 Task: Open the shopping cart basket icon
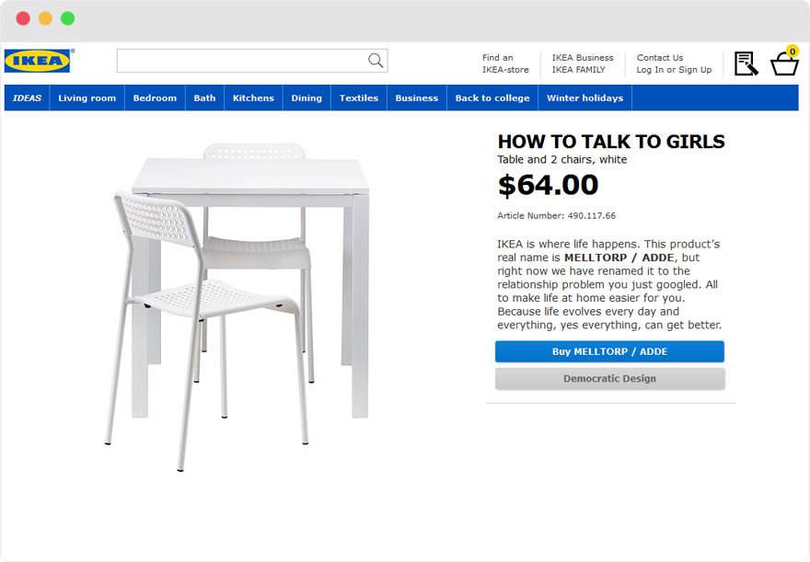783,64
